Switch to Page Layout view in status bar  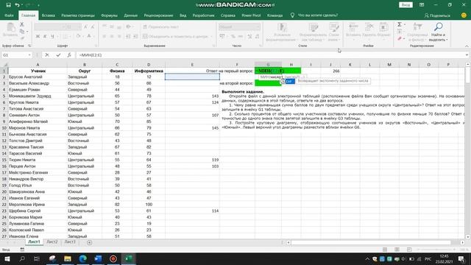(397, 250)
